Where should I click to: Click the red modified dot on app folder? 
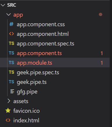click(100, 15)
